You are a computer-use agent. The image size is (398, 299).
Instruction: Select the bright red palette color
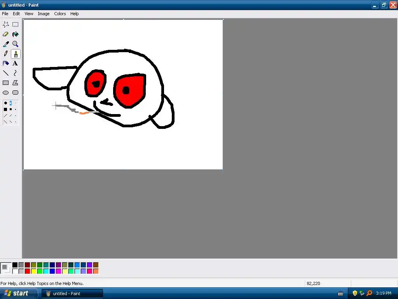(28, 271)
